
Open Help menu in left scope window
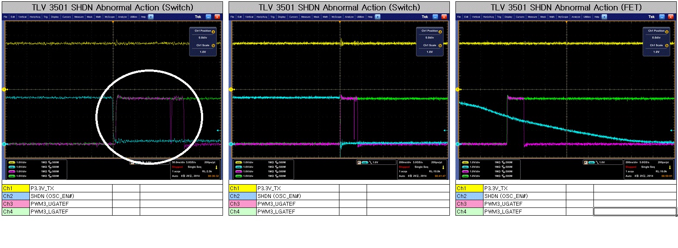tap(143, 17)
